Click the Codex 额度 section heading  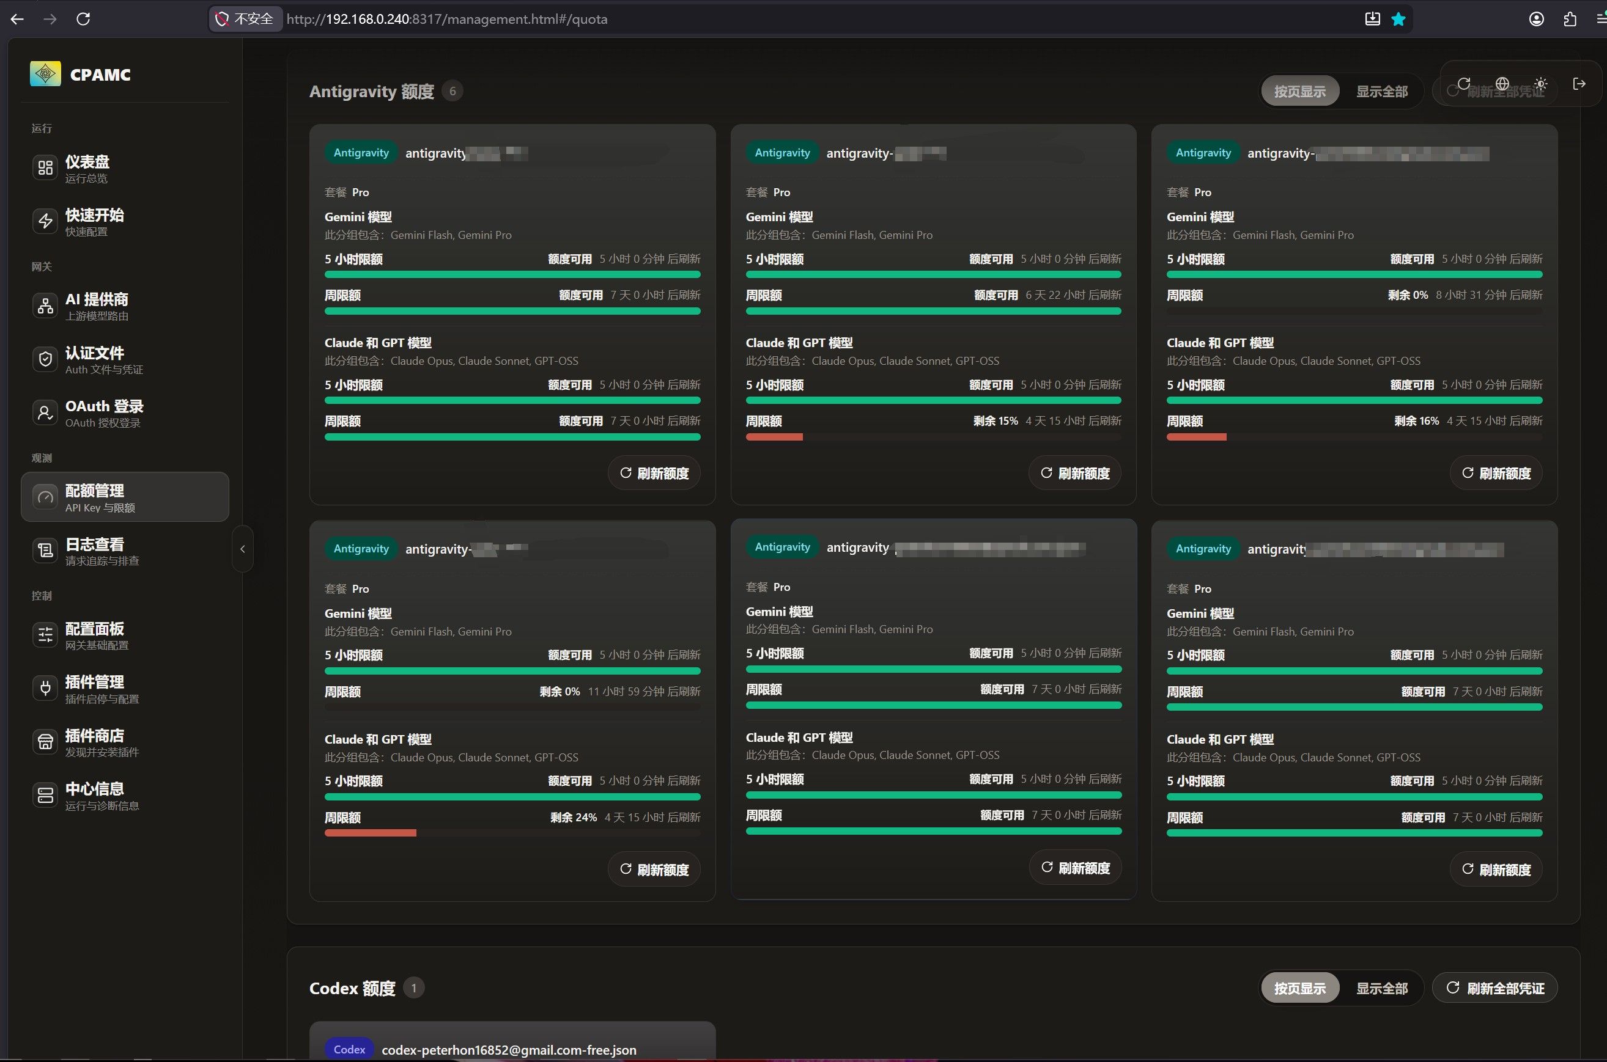pyautogui.click(x=352, y=988)
